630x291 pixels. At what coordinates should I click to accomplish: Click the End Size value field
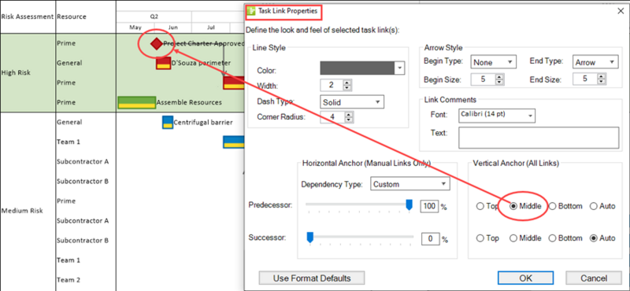(586, 79)
